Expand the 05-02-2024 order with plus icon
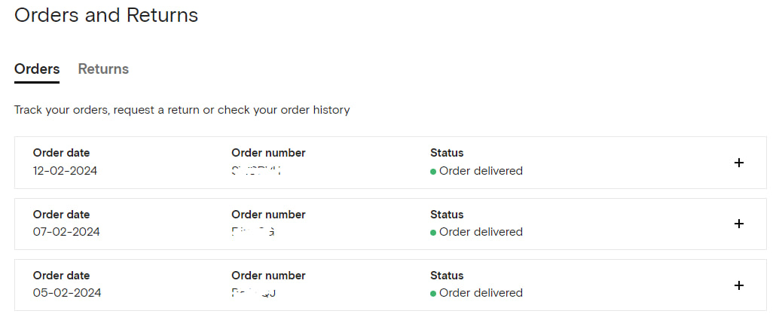 coord(739,285)
